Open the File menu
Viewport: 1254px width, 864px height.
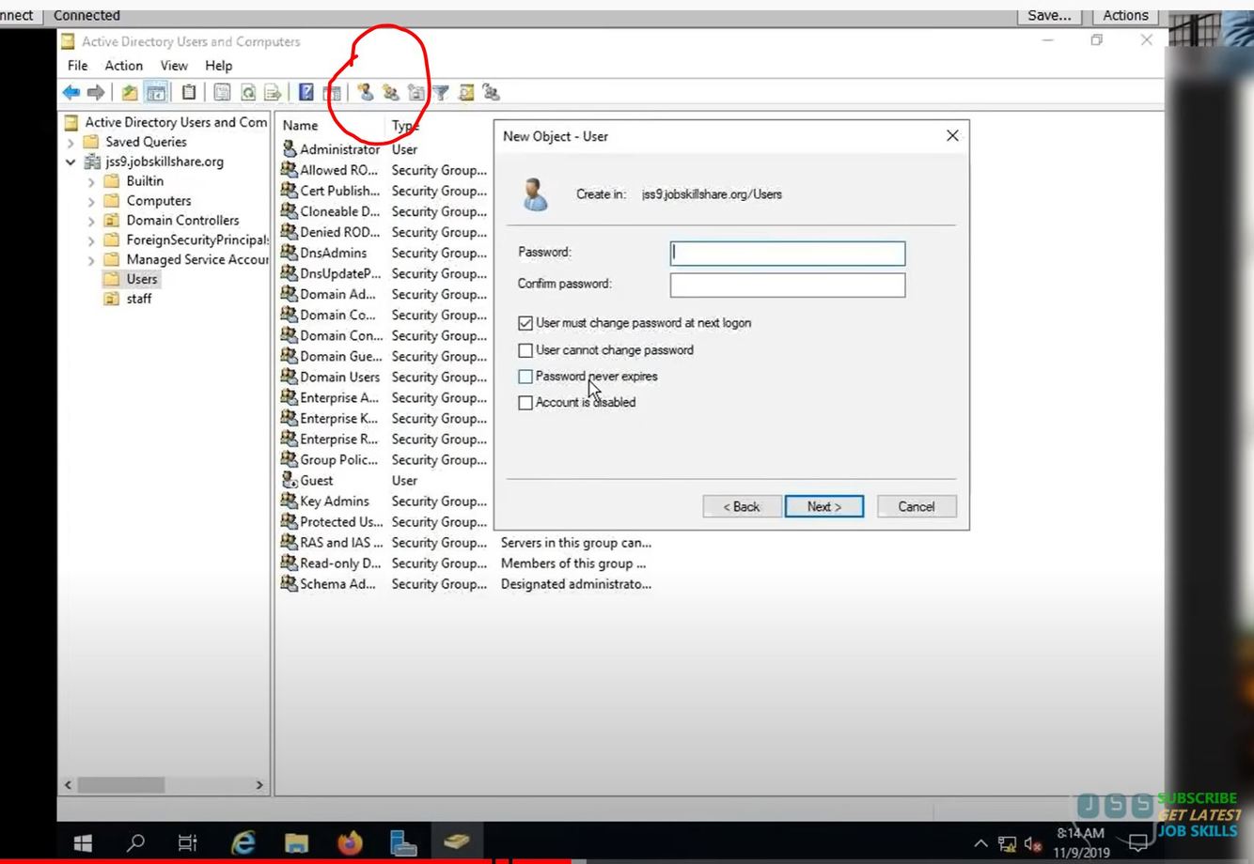[78, 66]
